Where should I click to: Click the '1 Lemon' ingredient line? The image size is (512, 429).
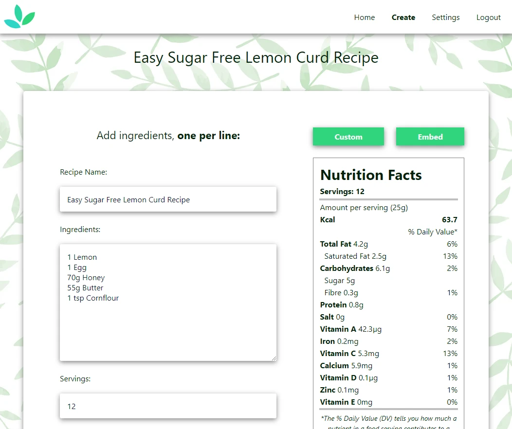(82, 257)
